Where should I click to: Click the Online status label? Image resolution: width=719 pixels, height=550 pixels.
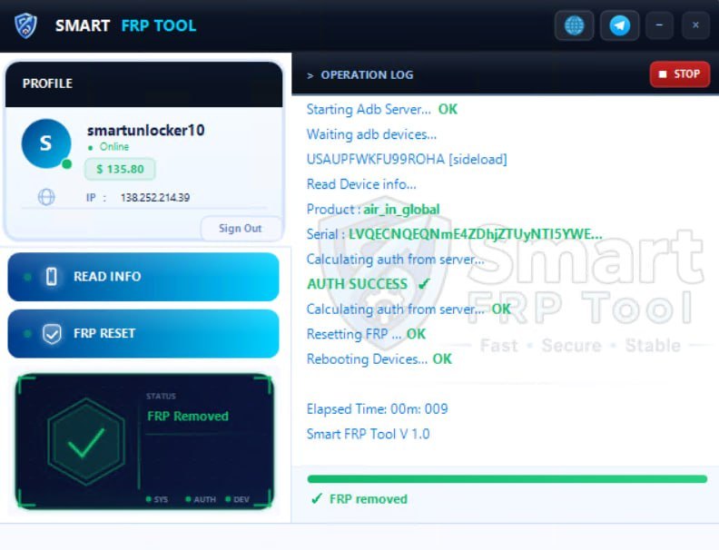click(x=114, y=147)
